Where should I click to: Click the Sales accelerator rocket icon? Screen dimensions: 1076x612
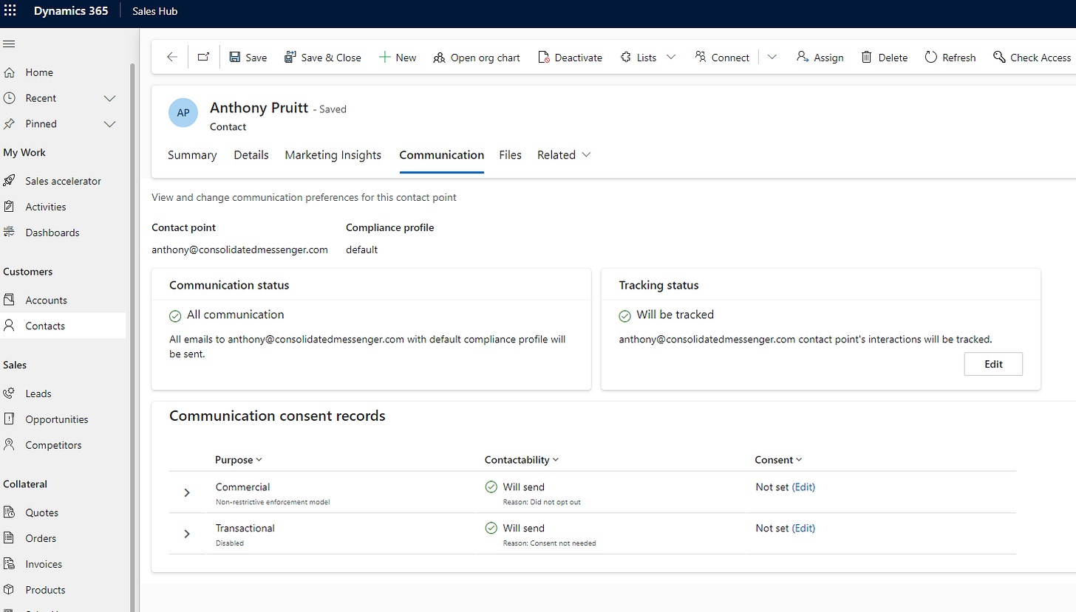[9, 181]
